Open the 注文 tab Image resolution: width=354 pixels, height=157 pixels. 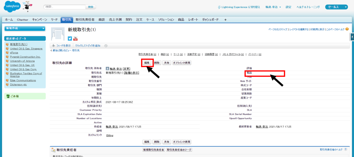[x=139, y=20]
